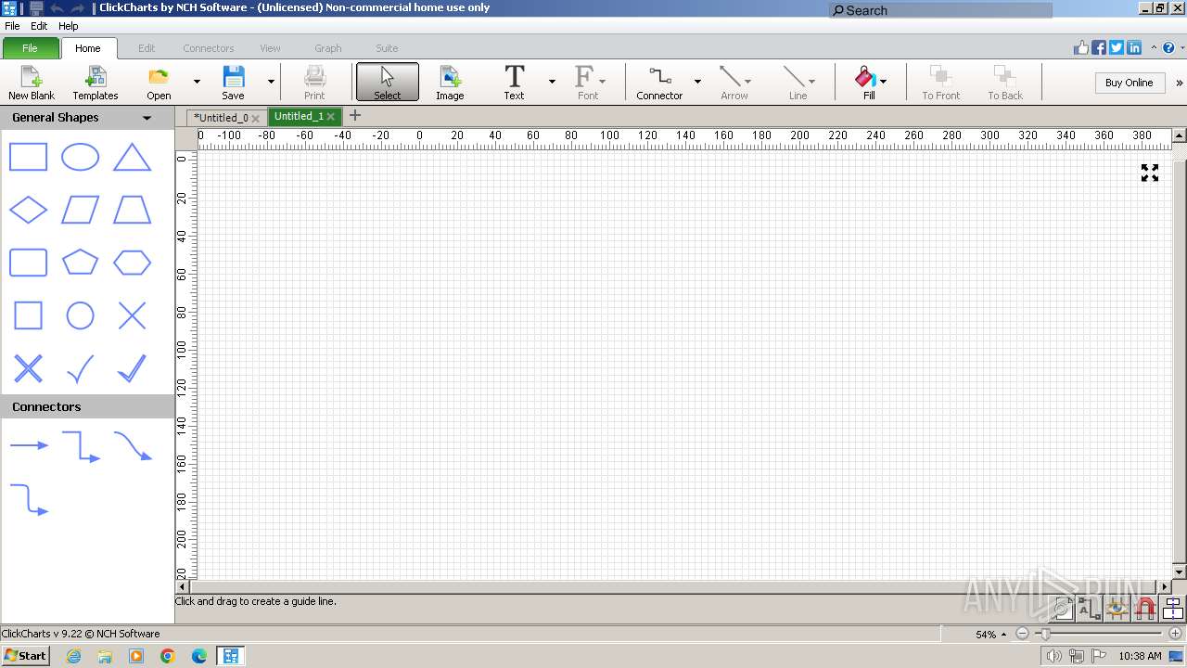The image size is (1187, 668).
Task: Toggle the connector text label icon
Action: pos(1090,609)
